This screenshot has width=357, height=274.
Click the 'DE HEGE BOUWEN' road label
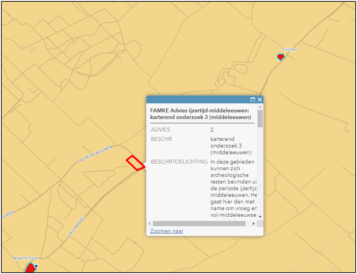(95, 154)
